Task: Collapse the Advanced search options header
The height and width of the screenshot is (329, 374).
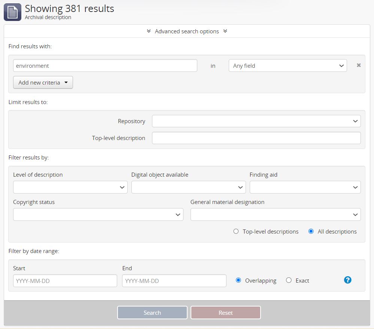Action: click(187, 31)
